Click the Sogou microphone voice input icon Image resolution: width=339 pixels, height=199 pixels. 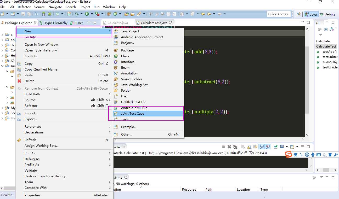pos(313,155)
